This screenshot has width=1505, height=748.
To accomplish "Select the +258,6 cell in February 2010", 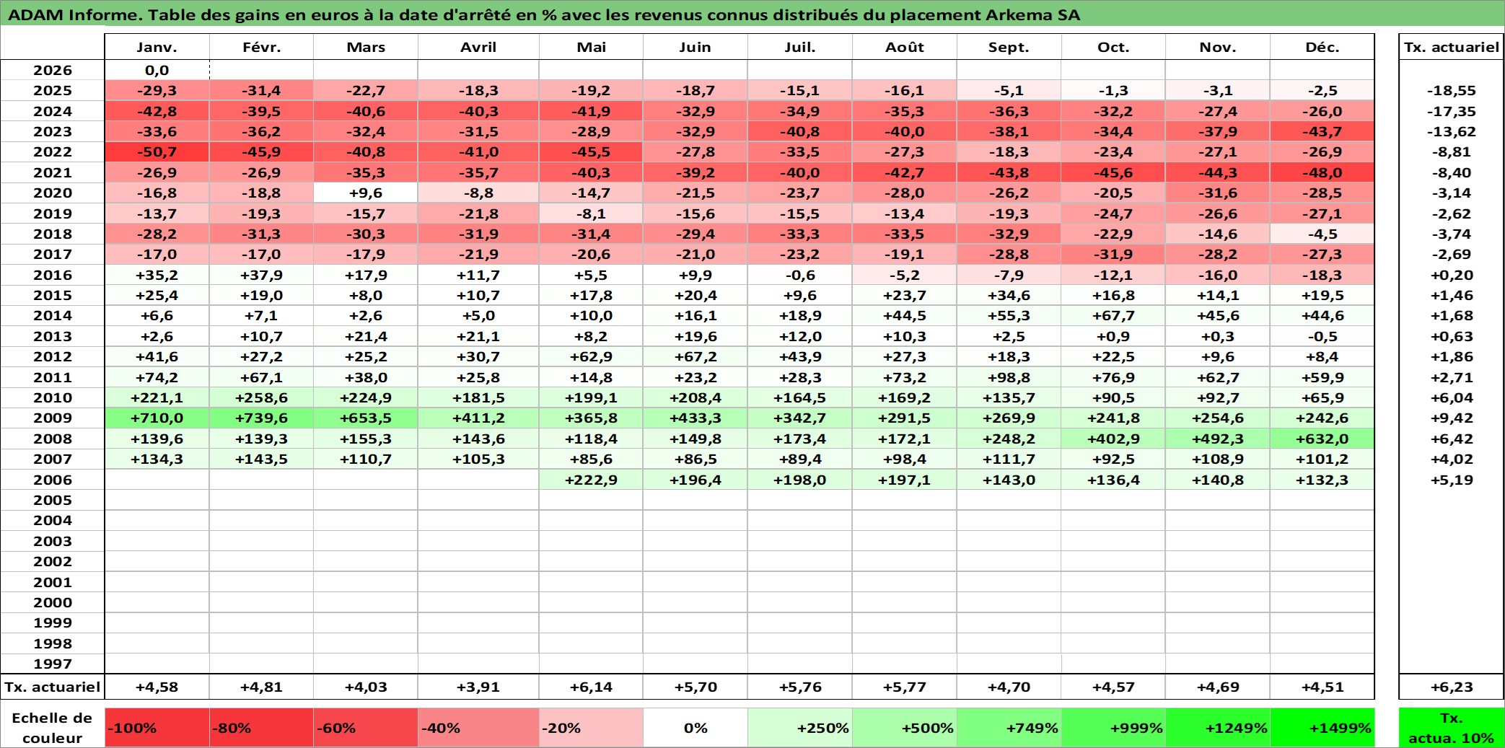I will click(261, 397).
